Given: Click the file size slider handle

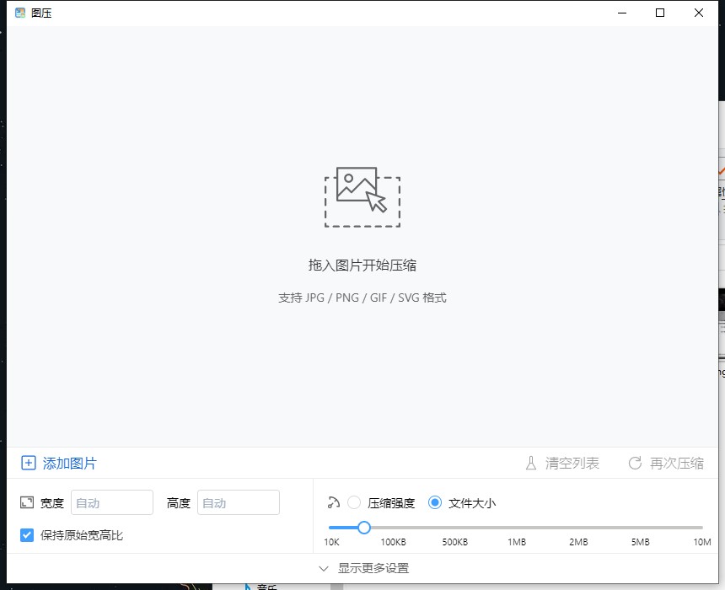Looking at the screenshot, I should 363,528.
